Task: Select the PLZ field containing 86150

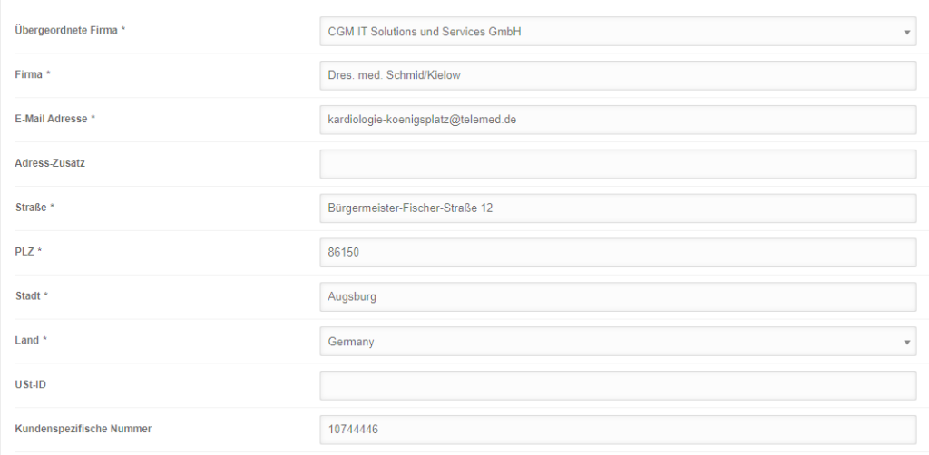Action: click(618, 252)
